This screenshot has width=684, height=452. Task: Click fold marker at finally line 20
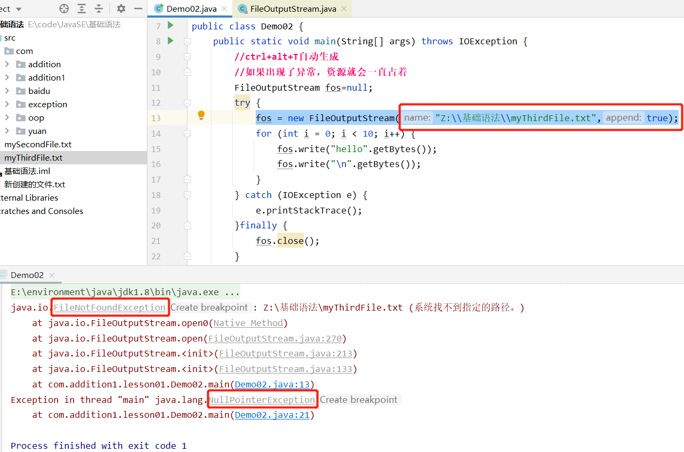187,225
